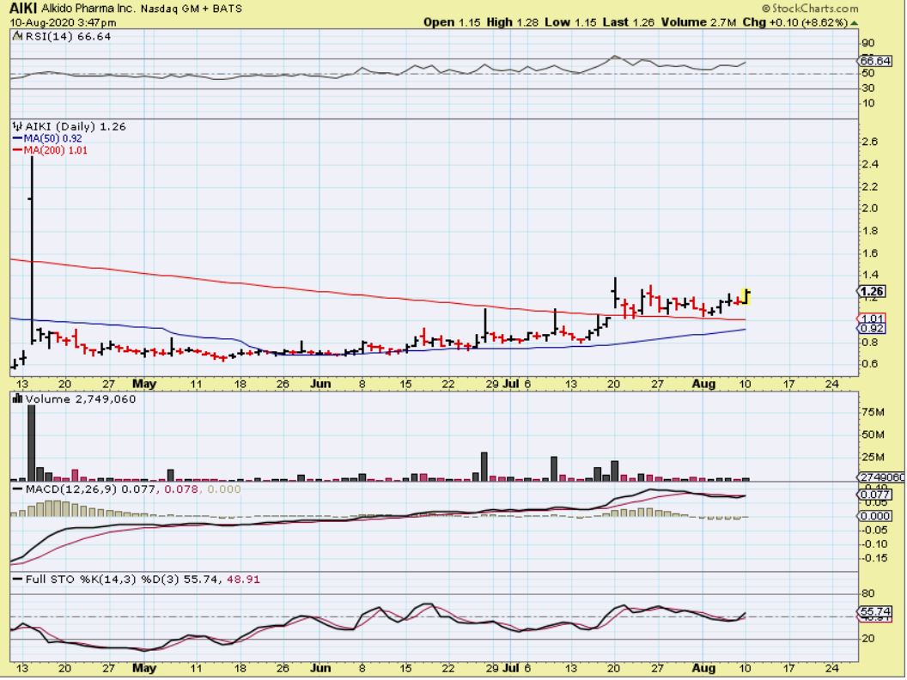Click the 25M volume axis label

click(x=874, y=458)
